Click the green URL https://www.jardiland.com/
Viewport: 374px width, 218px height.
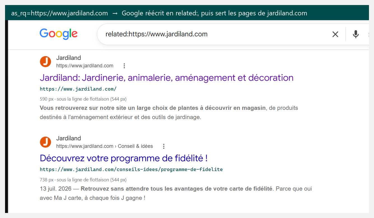78,89
